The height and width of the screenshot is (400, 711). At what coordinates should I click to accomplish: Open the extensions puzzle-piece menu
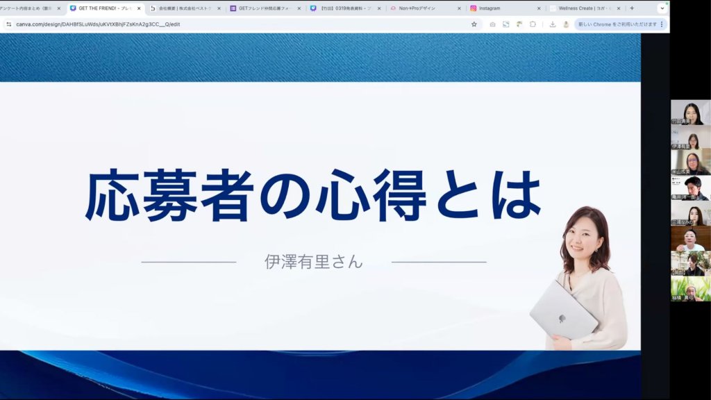[533, 24]
